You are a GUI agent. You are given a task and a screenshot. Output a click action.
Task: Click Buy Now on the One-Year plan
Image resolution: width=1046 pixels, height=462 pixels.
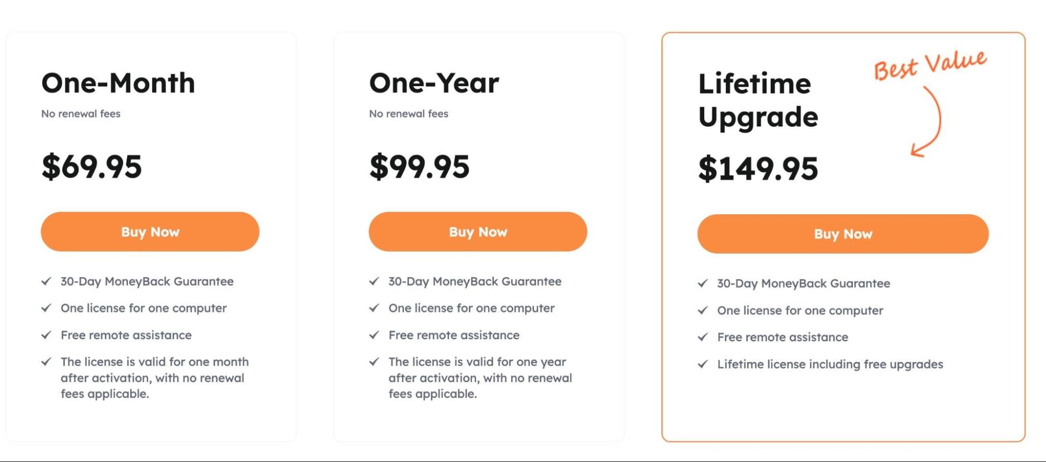coord(478,232)
